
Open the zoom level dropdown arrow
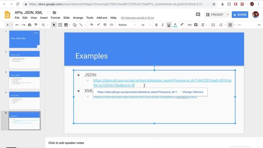click(48, 25)
